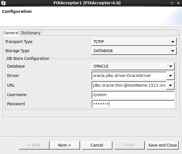Screen dimensions: 182x154
Task: Switch to the Dictionary tab
Action: (31, 33)
